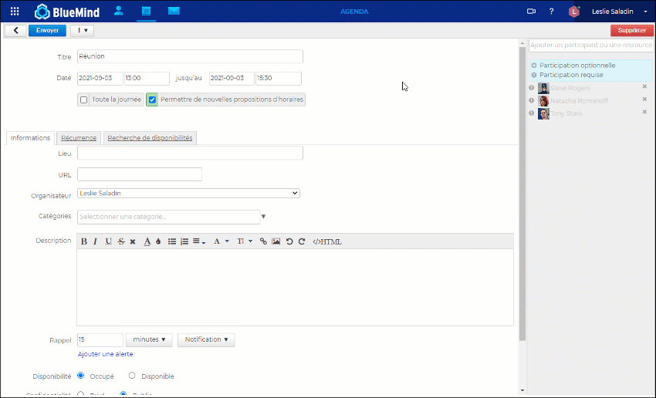Toggle bold in description editor
Image resolution: width=656 pixels, height=398 pixels.
tap(84, 241)
